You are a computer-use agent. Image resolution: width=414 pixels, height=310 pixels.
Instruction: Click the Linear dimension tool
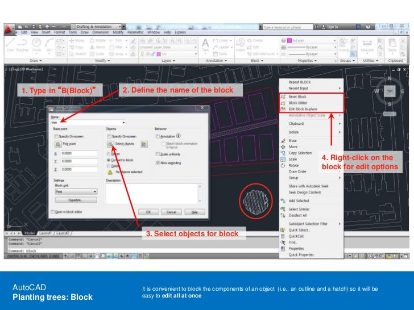coord(221,41)
